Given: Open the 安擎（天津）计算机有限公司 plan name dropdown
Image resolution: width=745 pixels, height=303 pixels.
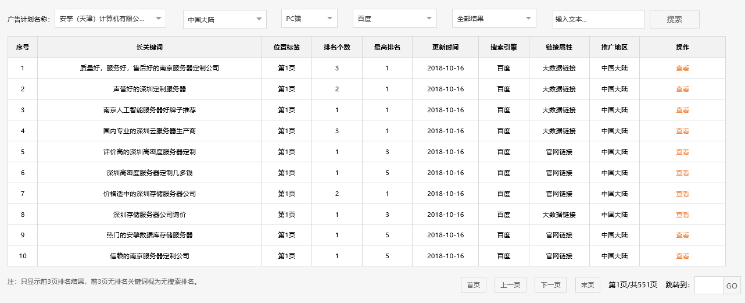Looking at the screenshot, I should pos(110,19).
